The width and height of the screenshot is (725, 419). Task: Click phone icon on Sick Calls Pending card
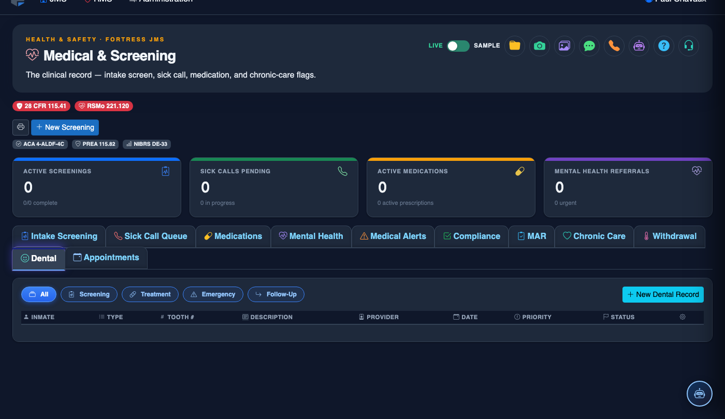pos(343,171)
